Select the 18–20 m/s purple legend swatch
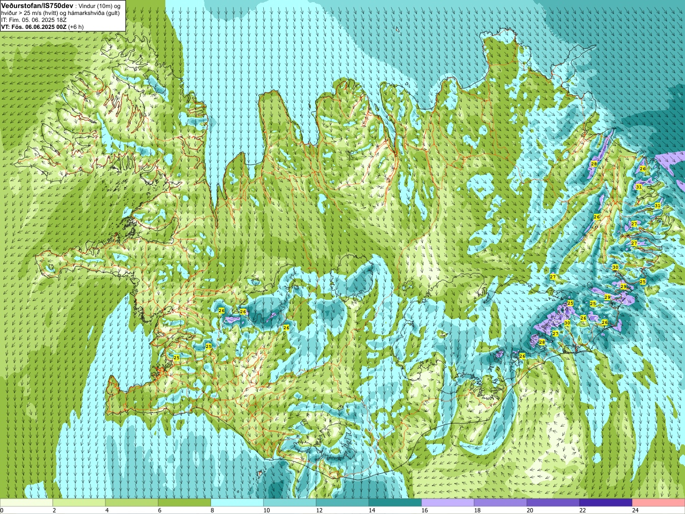Viewport: 685px width, 514px height. coord(500,503)
